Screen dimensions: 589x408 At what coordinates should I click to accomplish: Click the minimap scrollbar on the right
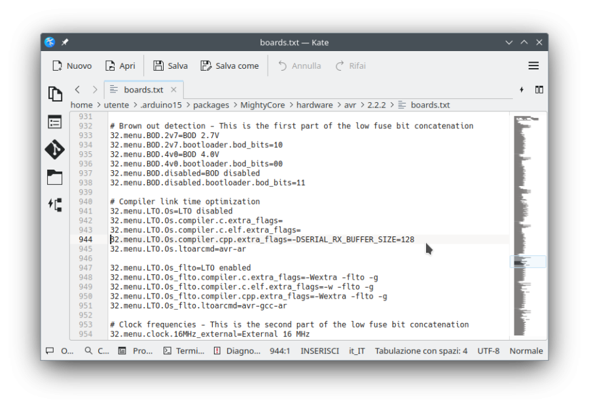point(527,226)
